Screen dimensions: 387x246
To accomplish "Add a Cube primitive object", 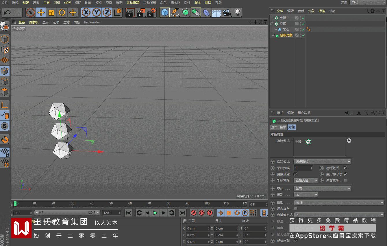I will [x=164, y=12].
